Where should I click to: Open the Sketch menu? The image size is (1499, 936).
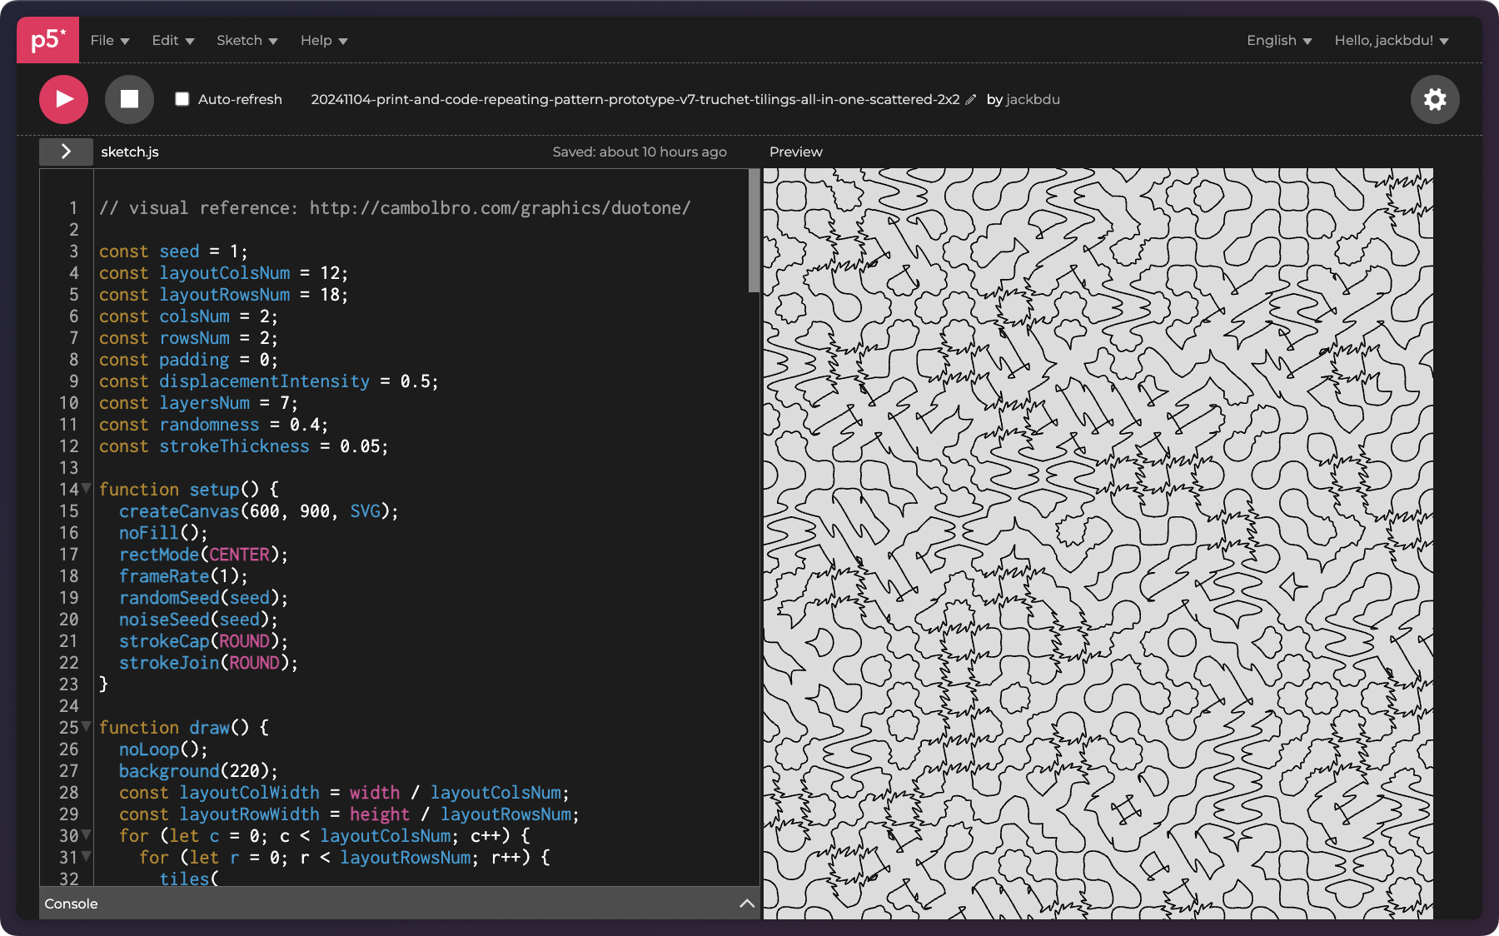[247, 40]
